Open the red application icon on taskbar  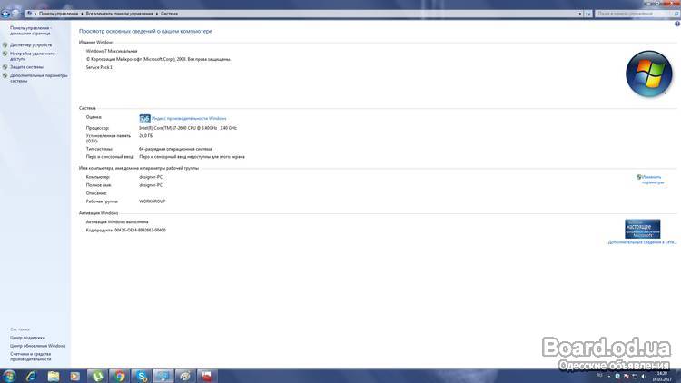coord(207,376)
